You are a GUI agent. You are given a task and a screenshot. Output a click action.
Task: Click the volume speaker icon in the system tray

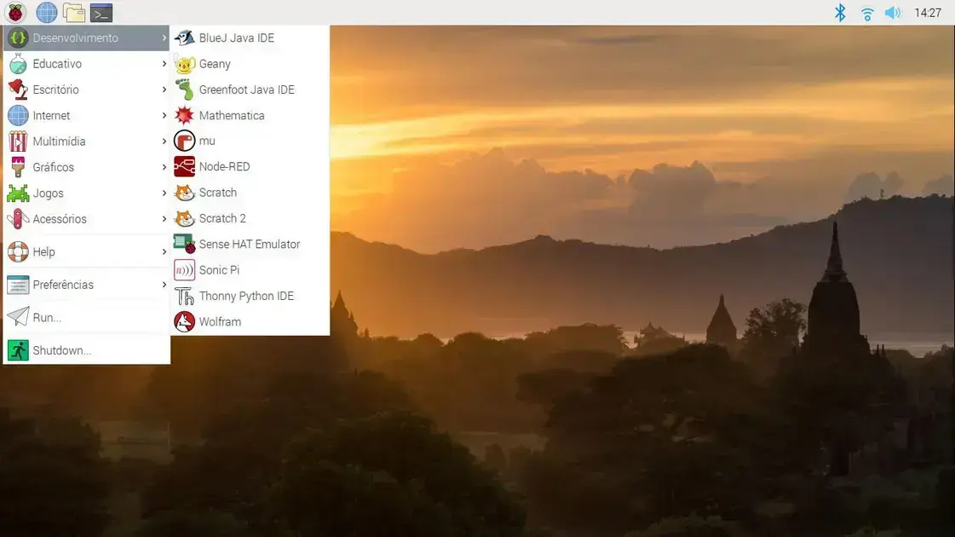(x=892, y=13)
